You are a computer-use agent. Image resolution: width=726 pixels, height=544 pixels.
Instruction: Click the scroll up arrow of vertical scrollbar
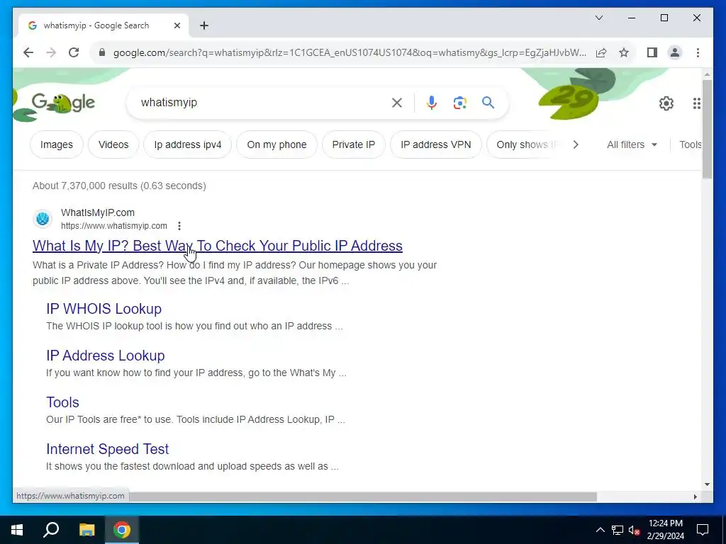[x=707, y=74]
